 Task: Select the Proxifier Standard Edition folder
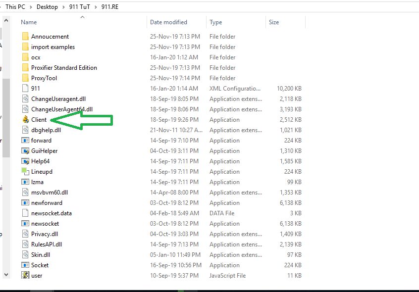coord(64,68)
